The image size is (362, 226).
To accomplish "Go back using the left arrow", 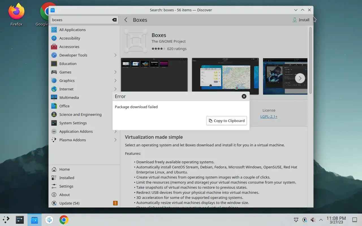I will [x=126, y=20].
